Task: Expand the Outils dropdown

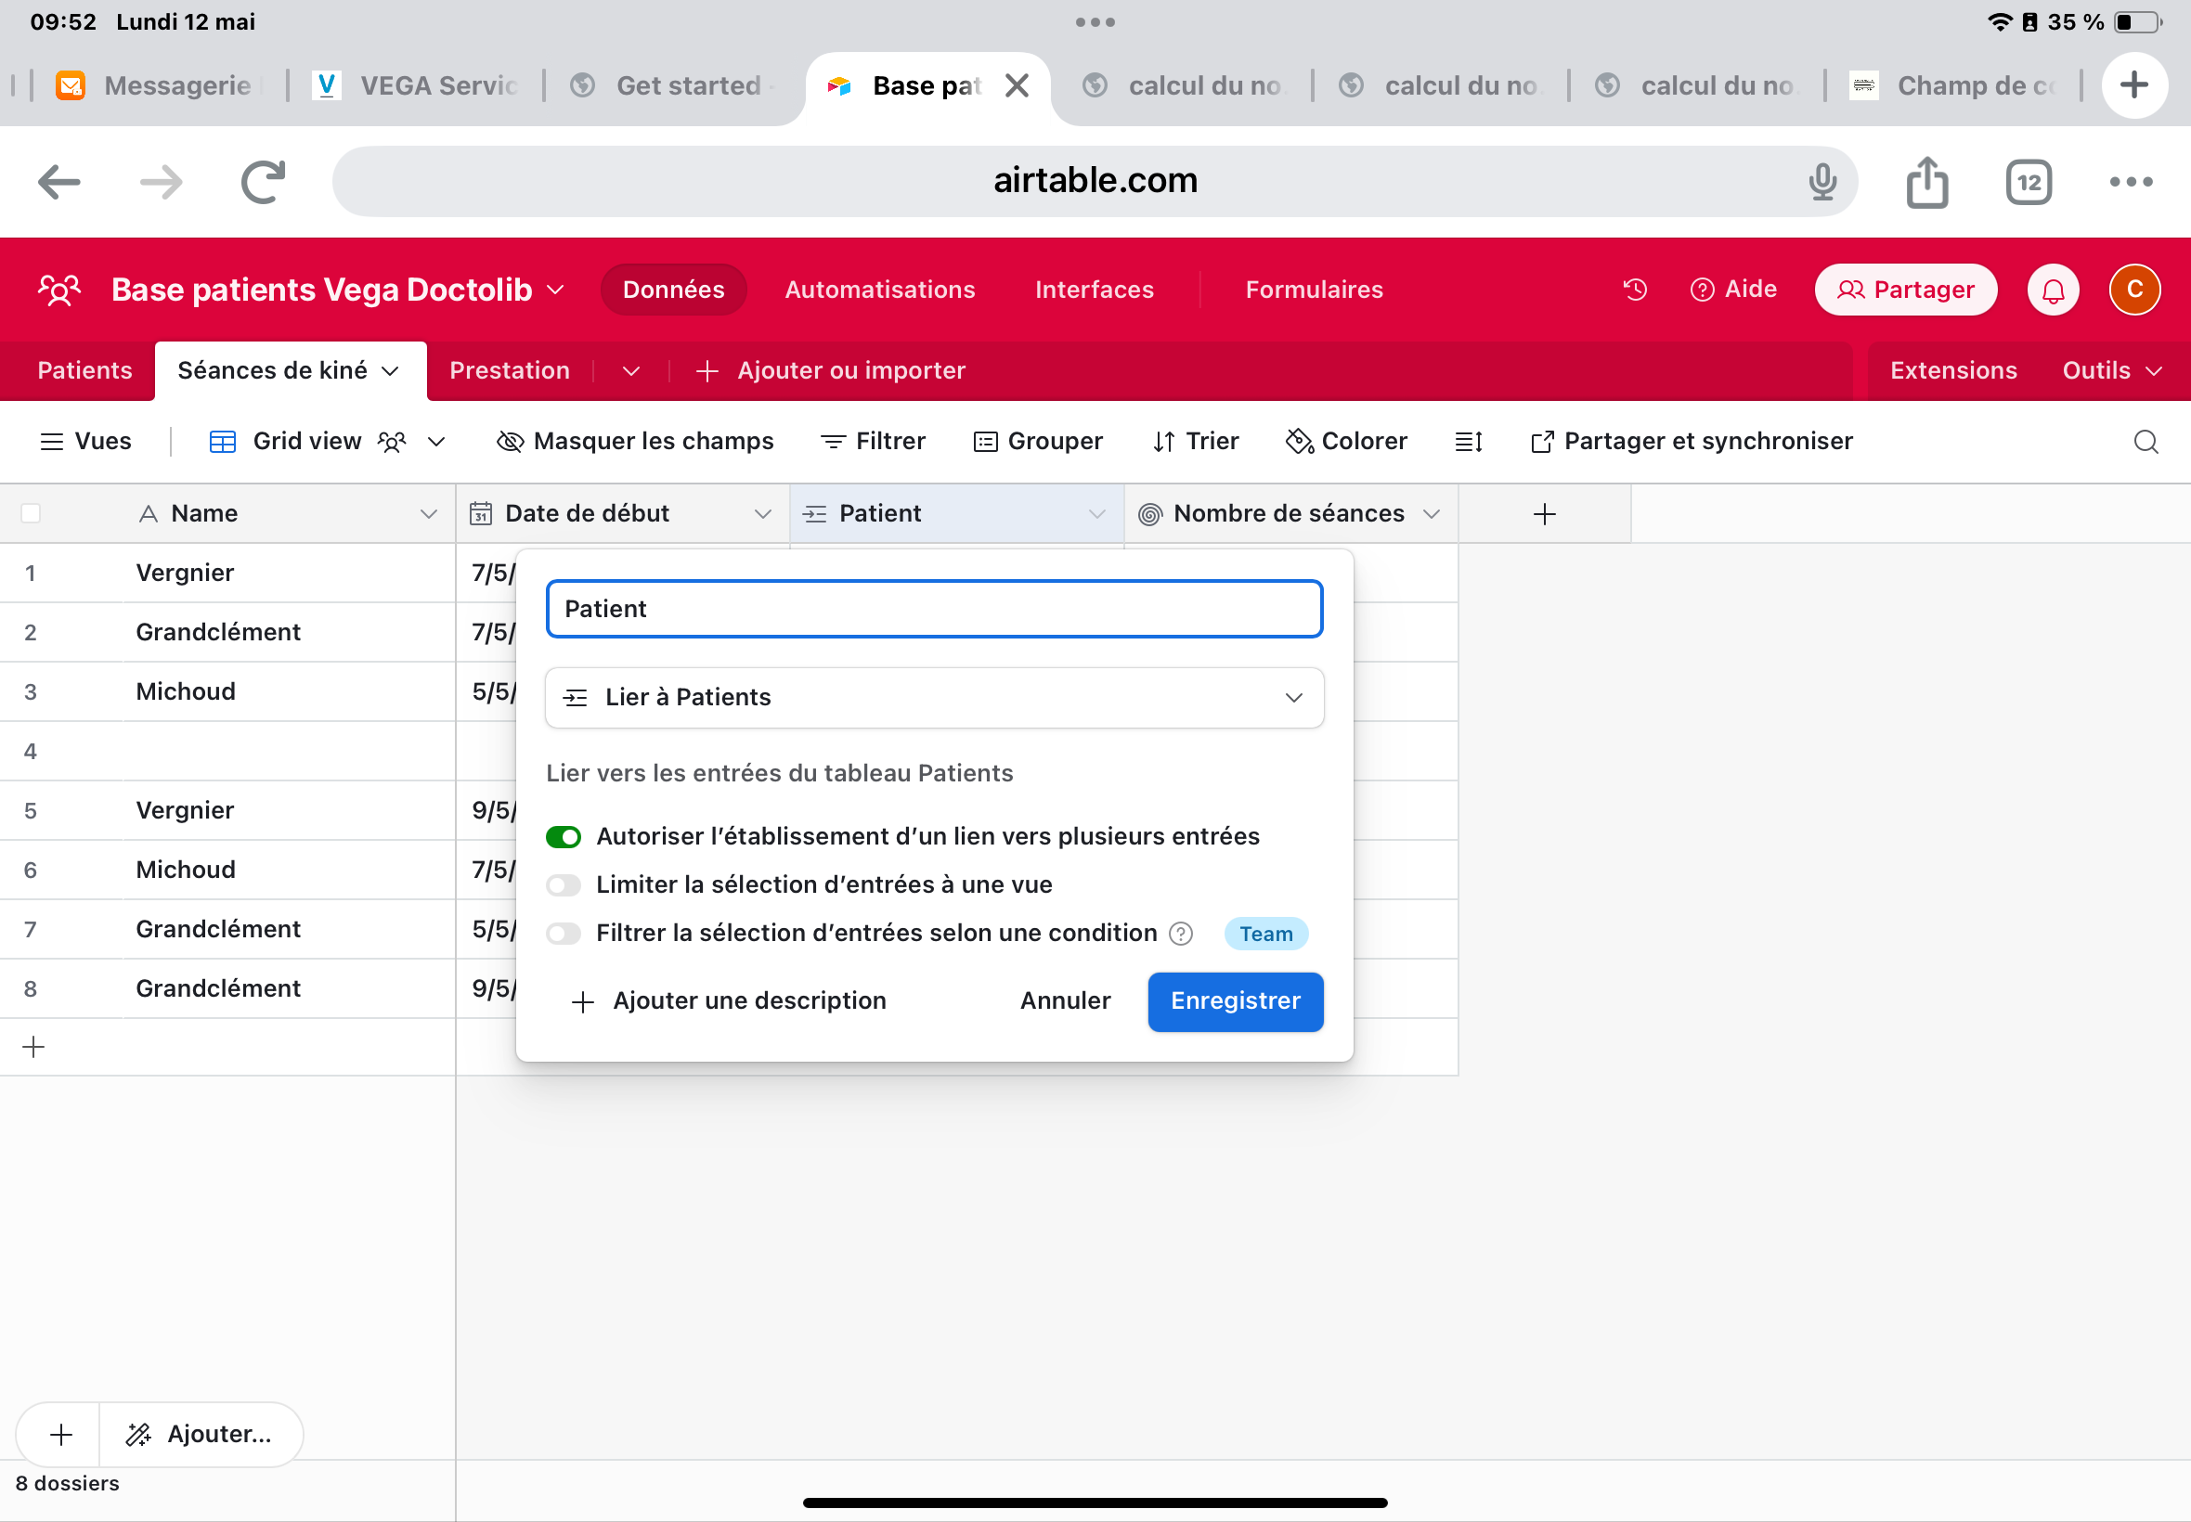Action: pos(2112,370)
